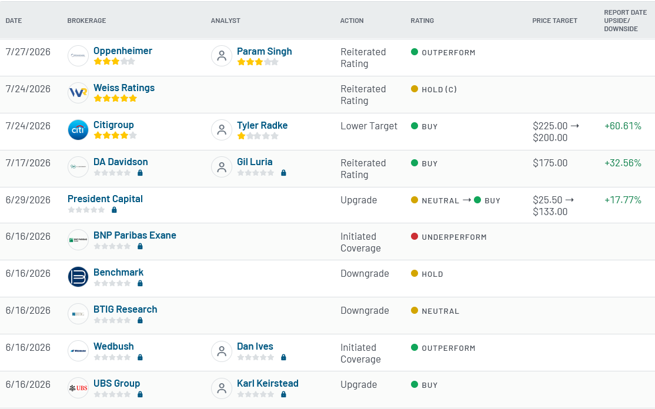Screen dimensions: 655x409
Task: Click the lock icon under Benchmark
Action: (x=141, y=283)
